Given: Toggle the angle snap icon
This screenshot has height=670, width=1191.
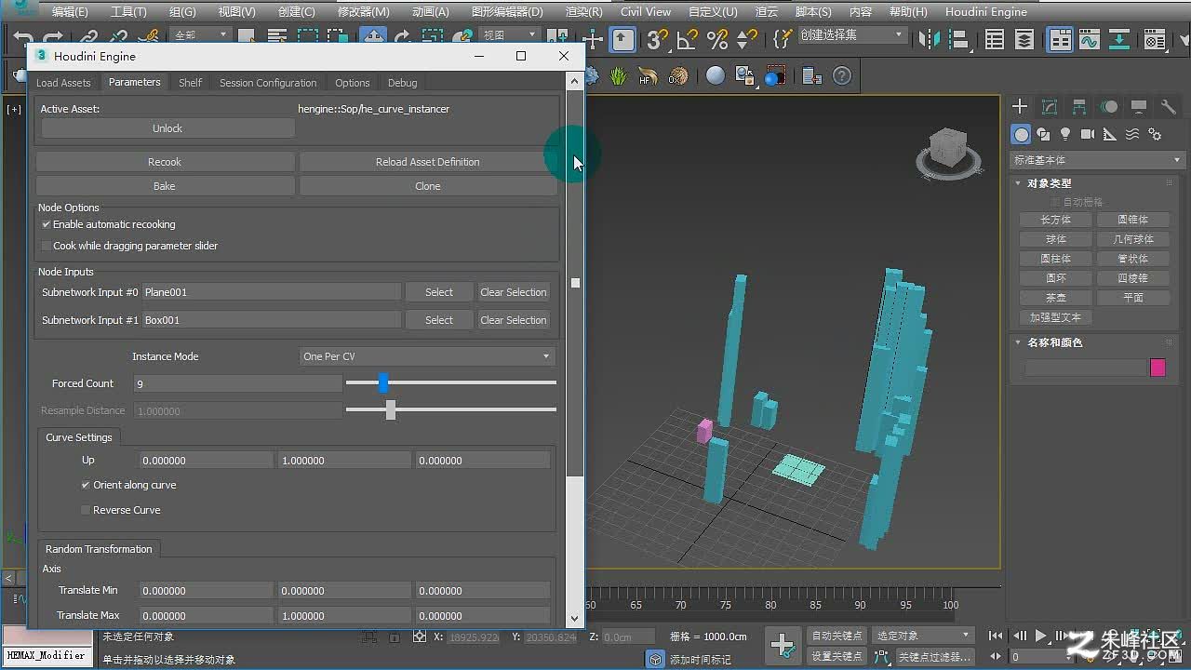Looking at the screenshot, I should coord(687,39).
